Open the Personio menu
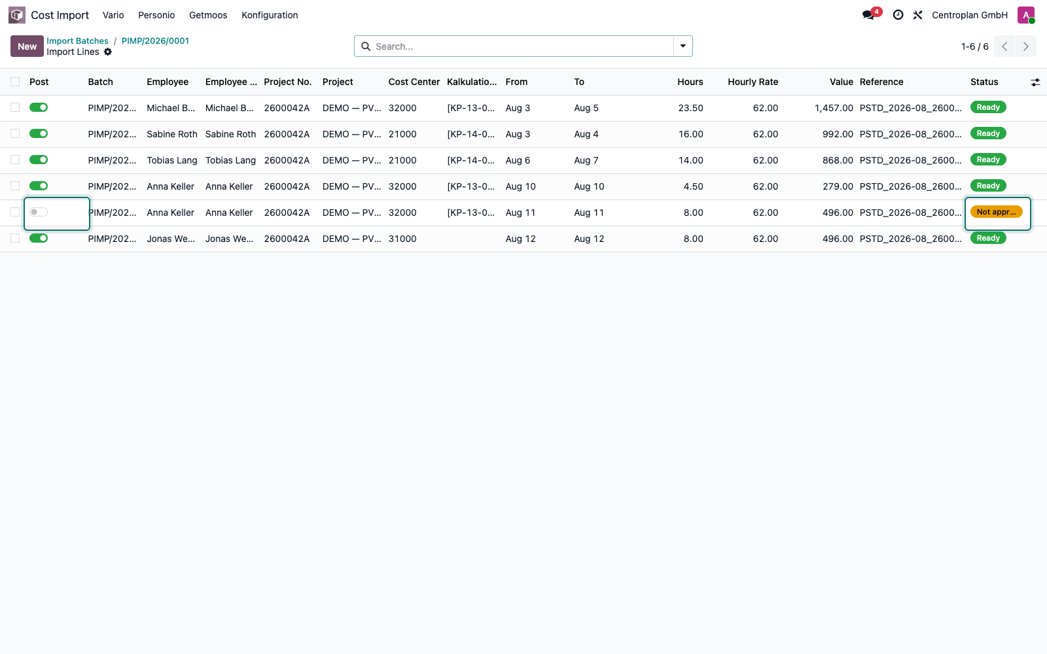Image resolution: width=1047 pixels, height=654 pixels. tap(156, 15)
